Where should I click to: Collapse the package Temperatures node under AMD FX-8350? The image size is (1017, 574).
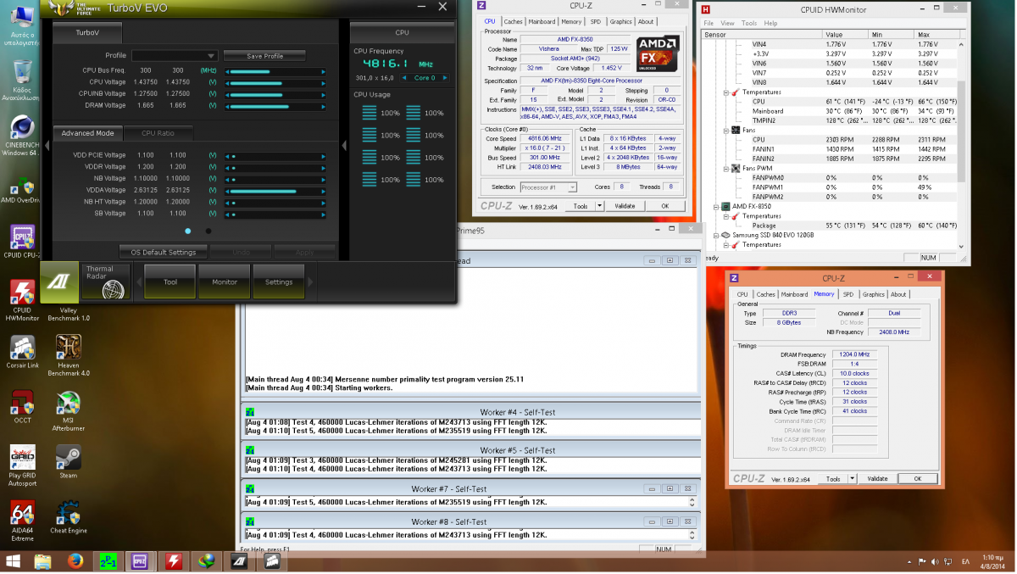click(x=726, y=216)
